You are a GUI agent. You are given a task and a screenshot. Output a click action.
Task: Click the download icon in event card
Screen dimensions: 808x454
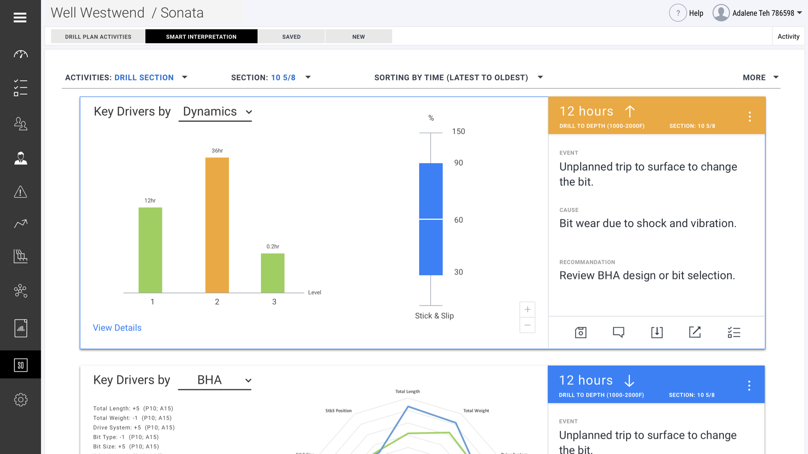(x=657, y=333)
